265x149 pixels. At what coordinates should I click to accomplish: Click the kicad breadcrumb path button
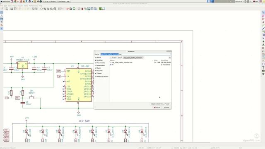(120, 58)
